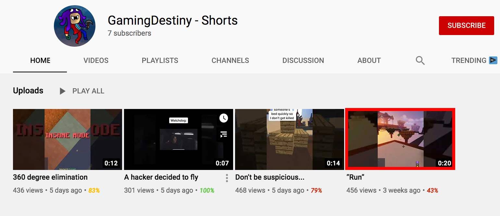Select the Channels tab

(230, 60)
